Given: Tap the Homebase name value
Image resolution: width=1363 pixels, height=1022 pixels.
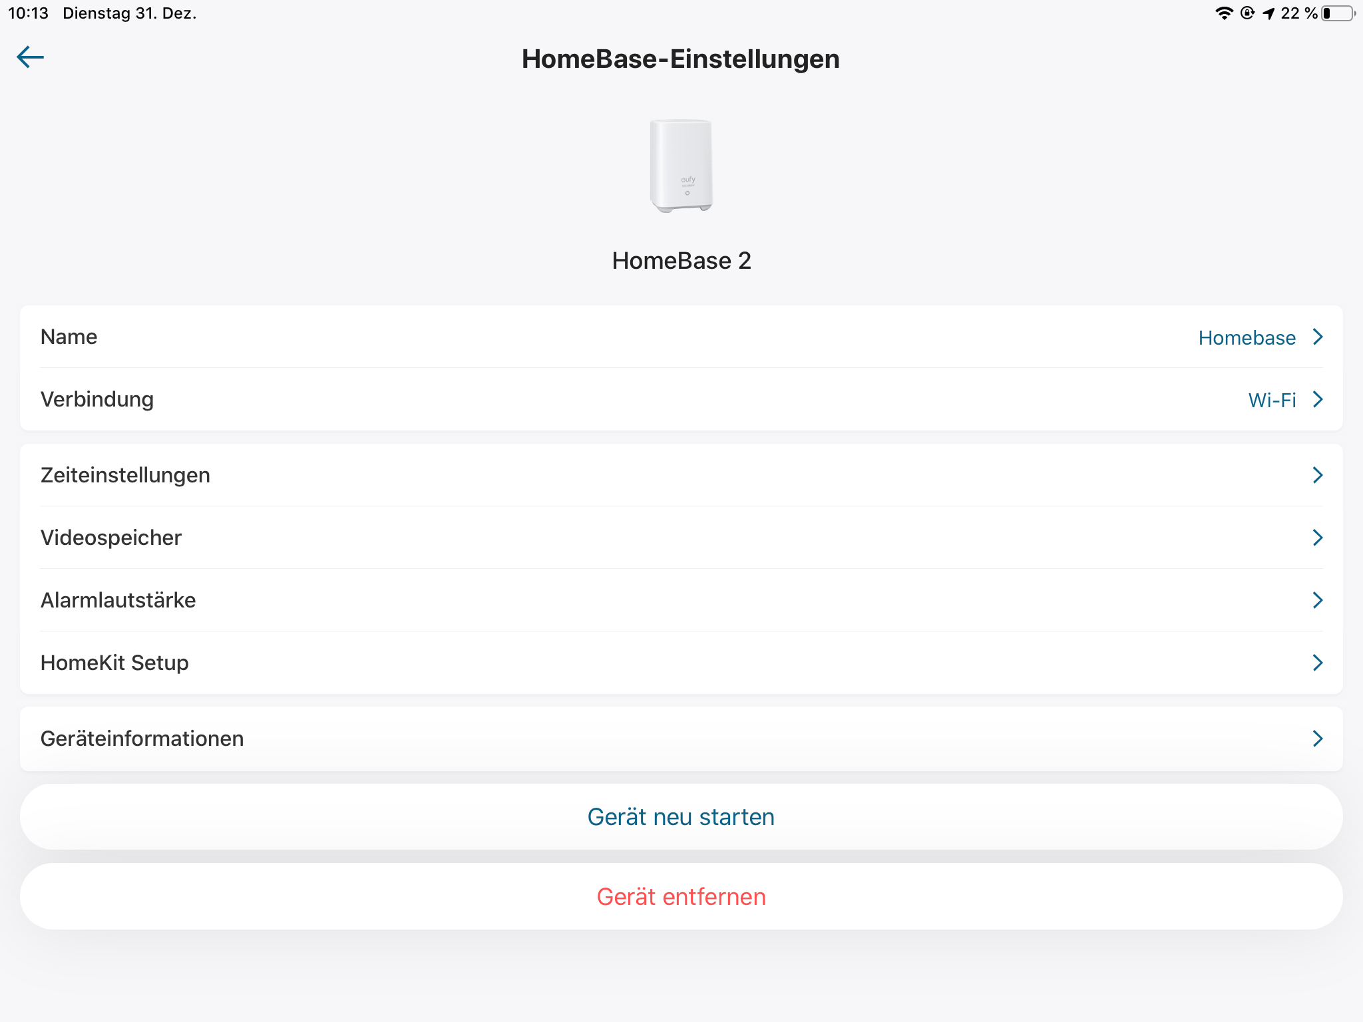Looking at the screenshot, I should 1247,338.
